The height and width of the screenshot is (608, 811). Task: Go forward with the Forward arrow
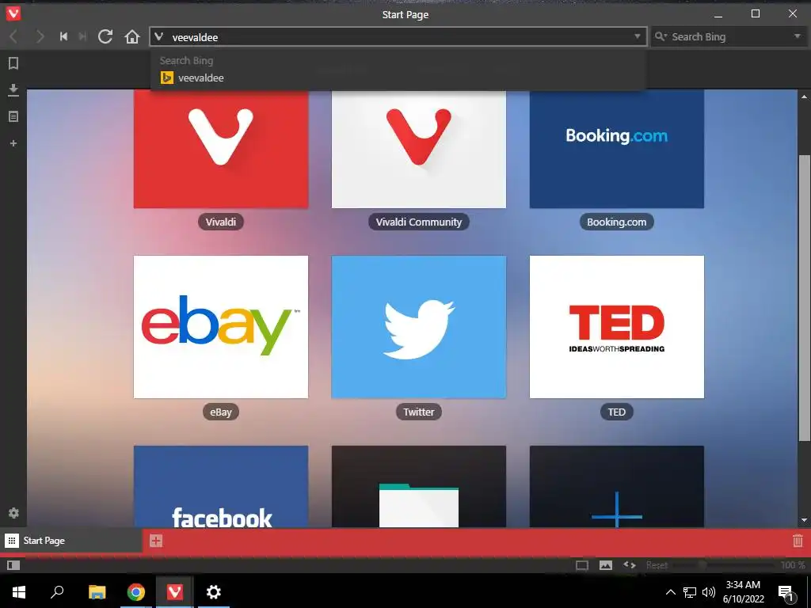coord(40,36)
